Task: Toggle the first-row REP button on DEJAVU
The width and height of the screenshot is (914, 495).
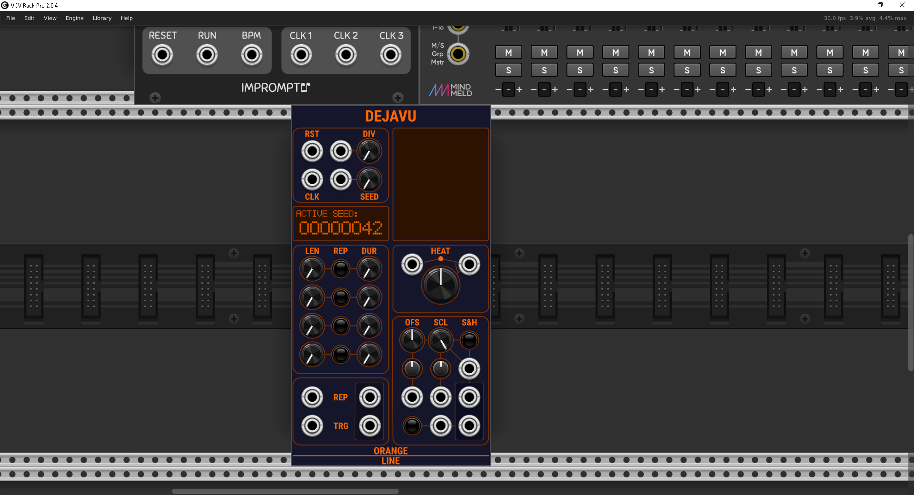Action: click(341, 269)
